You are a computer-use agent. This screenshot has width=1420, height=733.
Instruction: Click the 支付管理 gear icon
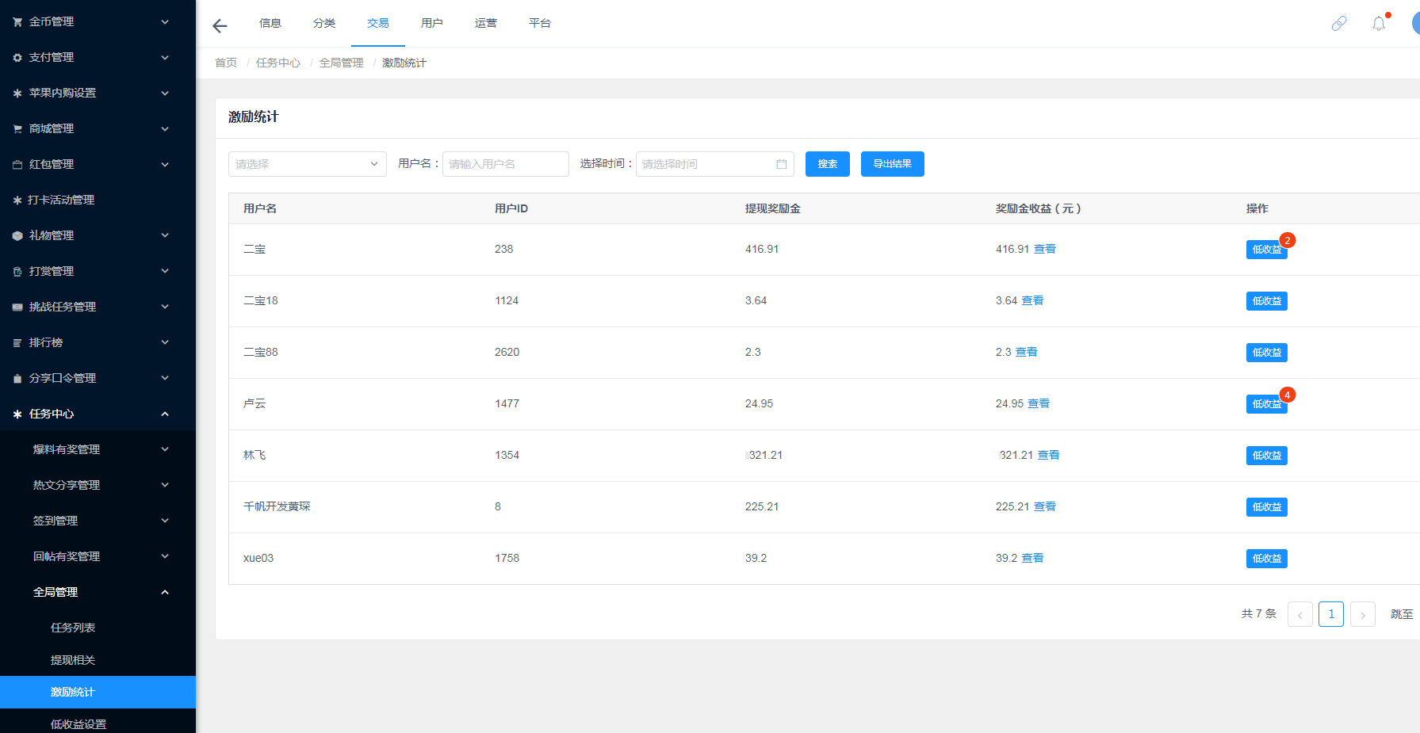[17, 58]
